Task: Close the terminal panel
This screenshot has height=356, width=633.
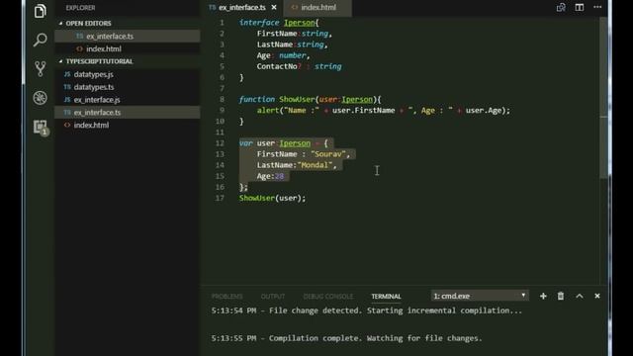Action: point(597,296)
